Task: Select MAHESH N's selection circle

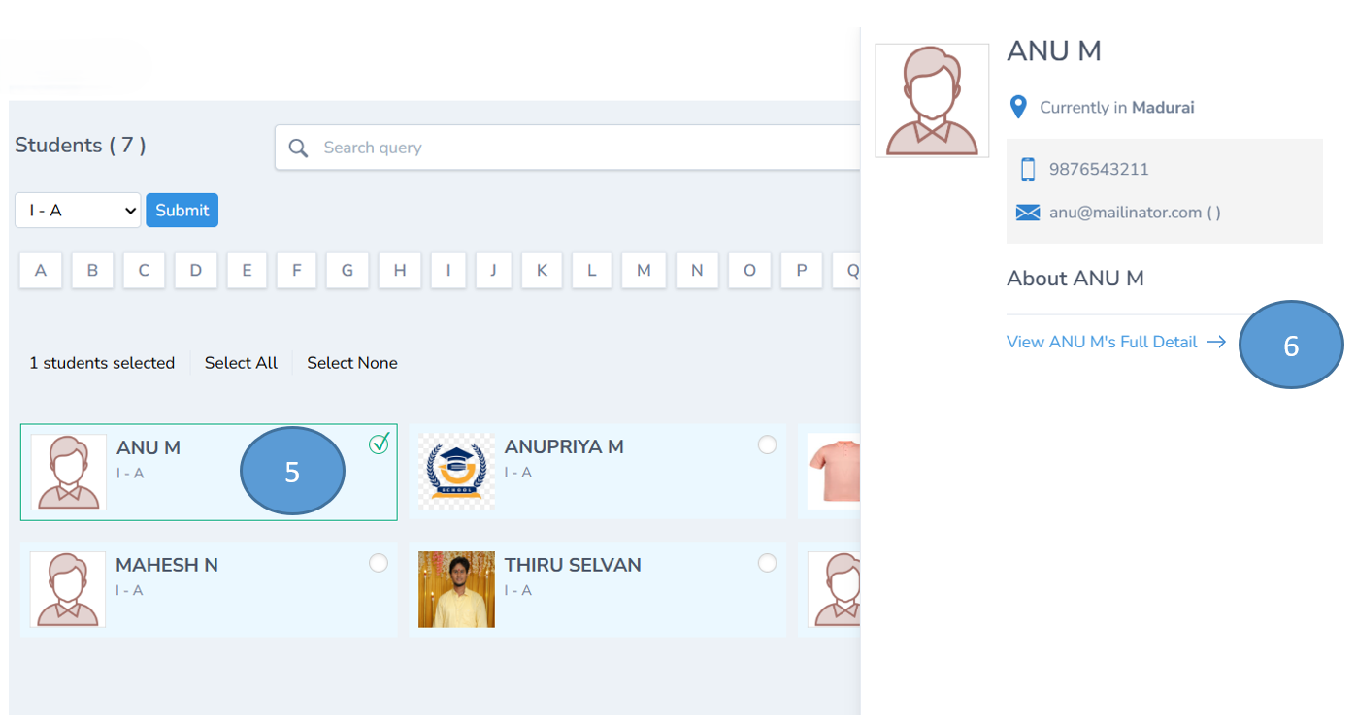Action: (x=379, y=563)
